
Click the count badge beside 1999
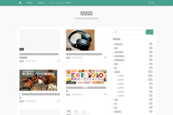[x=150, y=76]
